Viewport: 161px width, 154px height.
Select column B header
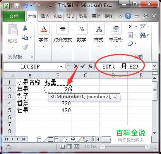tap(58, 75)
